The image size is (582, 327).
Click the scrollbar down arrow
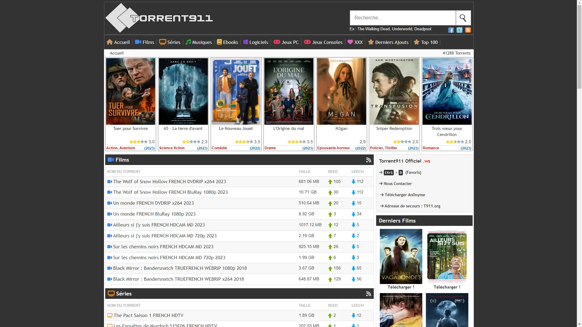[579, 324]
